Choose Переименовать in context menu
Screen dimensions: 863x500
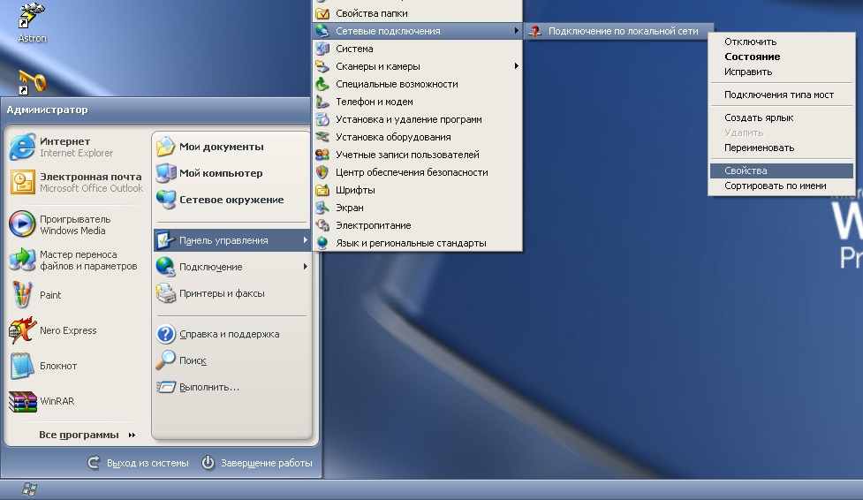[x=782, y=148]
